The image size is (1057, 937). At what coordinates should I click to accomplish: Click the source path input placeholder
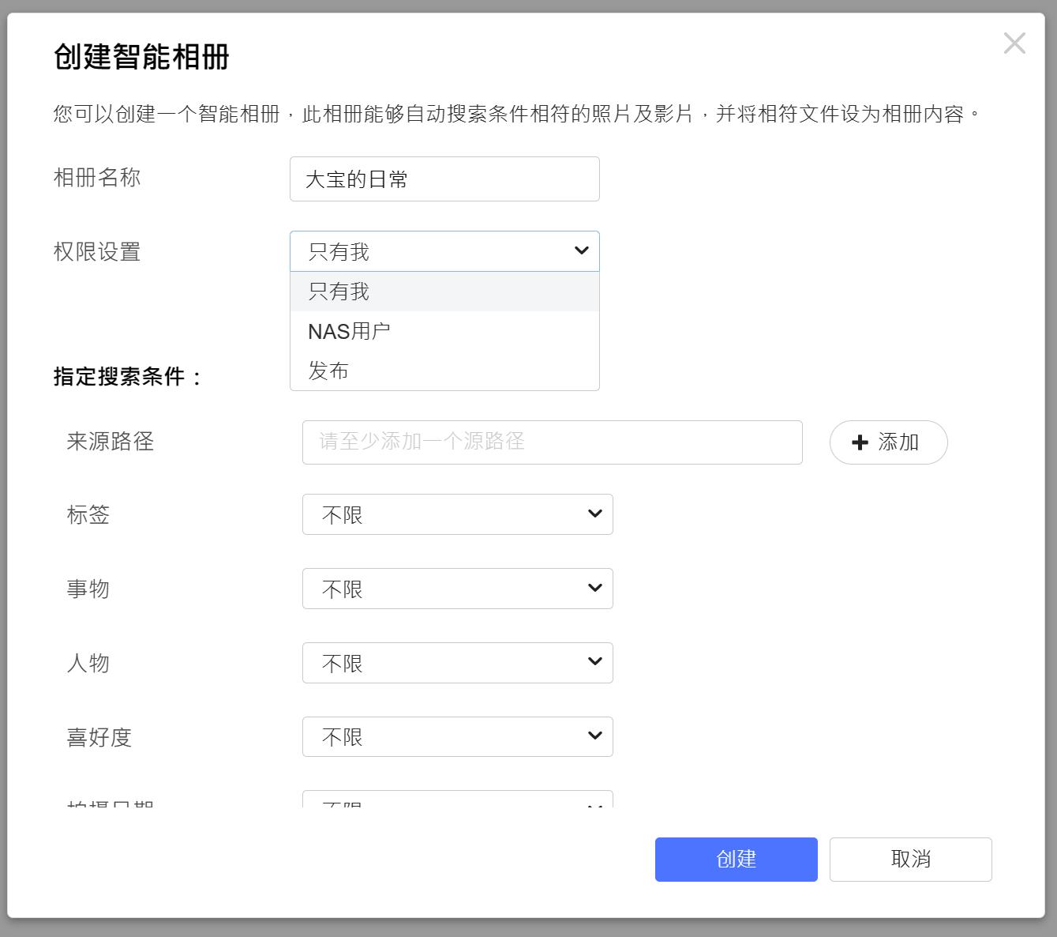click(550, 442)
